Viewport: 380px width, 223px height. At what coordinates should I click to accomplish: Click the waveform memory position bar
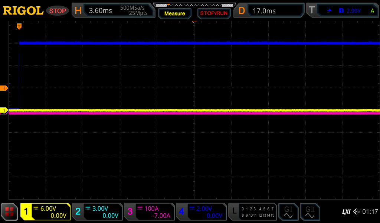click(x=194, y=5)
